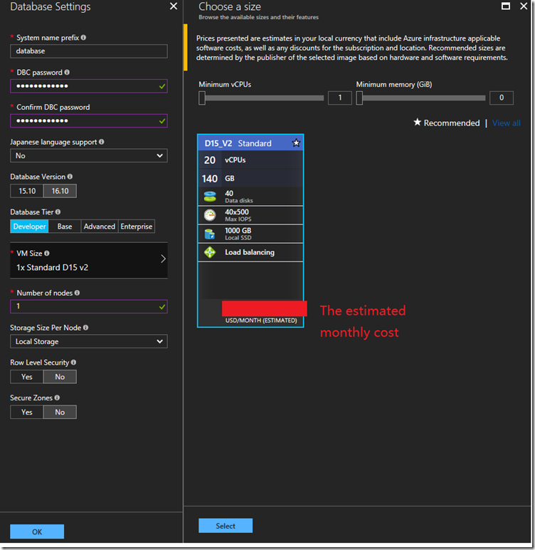Click the Recommended star icon
Image resolution: width=535 pixels, height=550 pixels.
click(x=417, y=123)
